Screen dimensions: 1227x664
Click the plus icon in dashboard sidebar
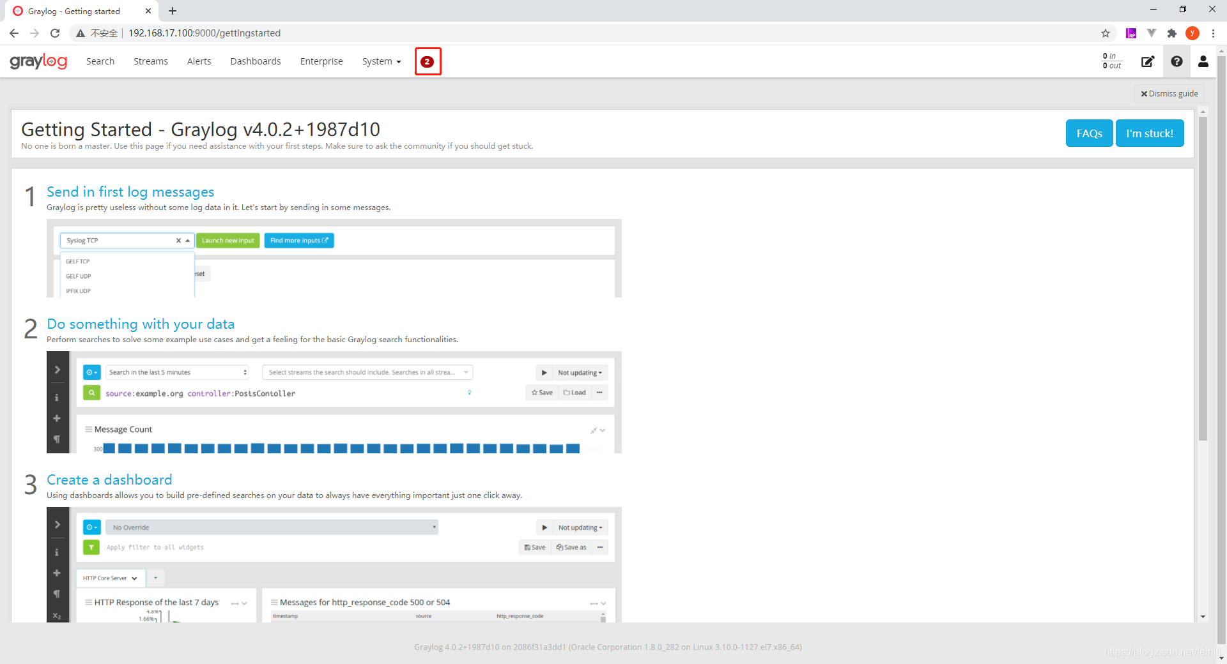57,573
